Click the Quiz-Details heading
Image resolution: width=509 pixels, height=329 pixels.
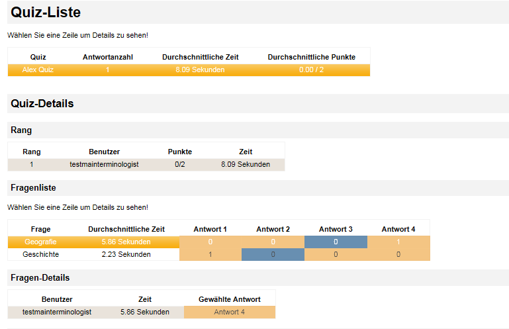42,104
